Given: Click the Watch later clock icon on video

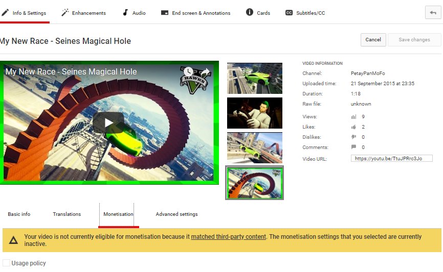Looking at the screenshot, I should coord(188,71).
